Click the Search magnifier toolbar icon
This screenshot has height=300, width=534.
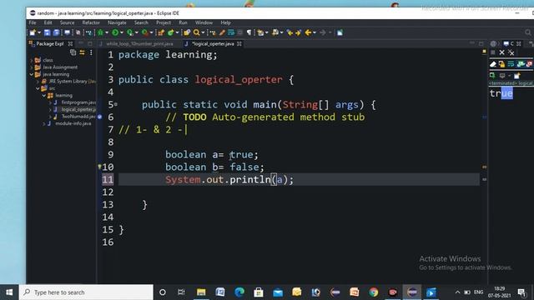[x=197, y=32]
